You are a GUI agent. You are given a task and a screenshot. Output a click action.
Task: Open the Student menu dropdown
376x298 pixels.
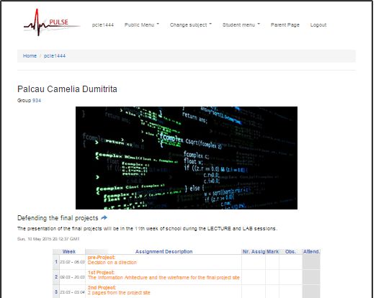[241, 24]
